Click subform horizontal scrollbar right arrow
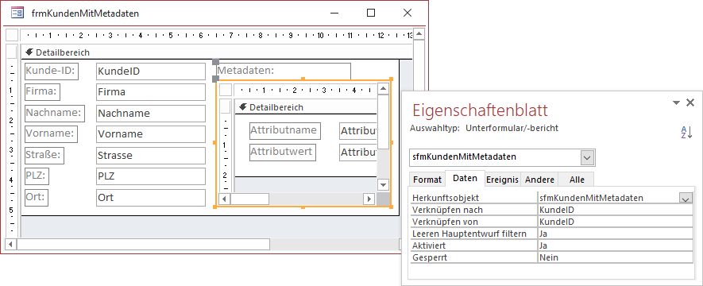Image resolution: width=703 pixels, height=286 pixels. (x=369, y=199)
